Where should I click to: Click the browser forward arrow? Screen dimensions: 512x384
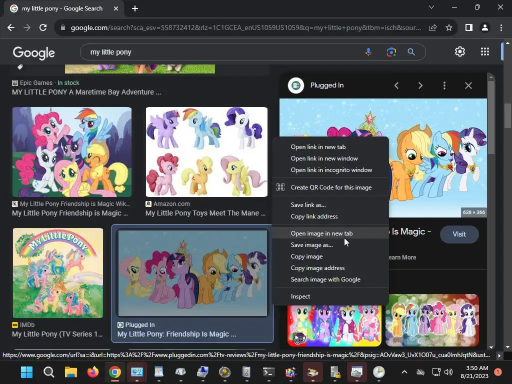[x=27, y=28]
